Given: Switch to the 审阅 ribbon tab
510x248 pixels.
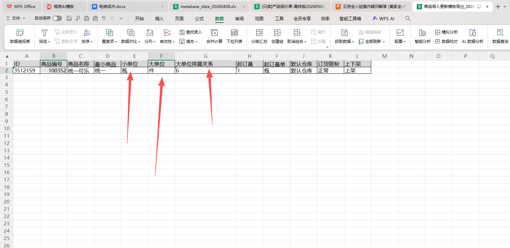Looking at the screenshot, I should 239,19.
